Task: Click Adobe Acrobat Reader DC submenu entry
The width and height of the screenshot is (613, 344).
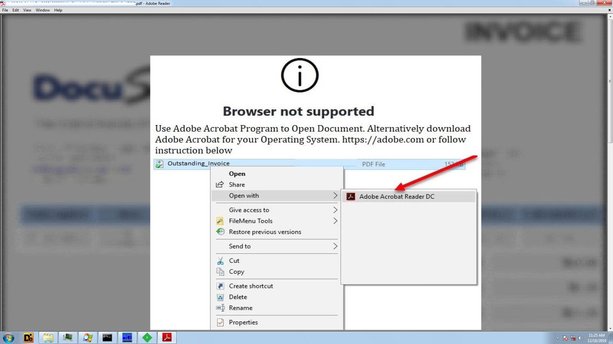Action: point(397,197)
